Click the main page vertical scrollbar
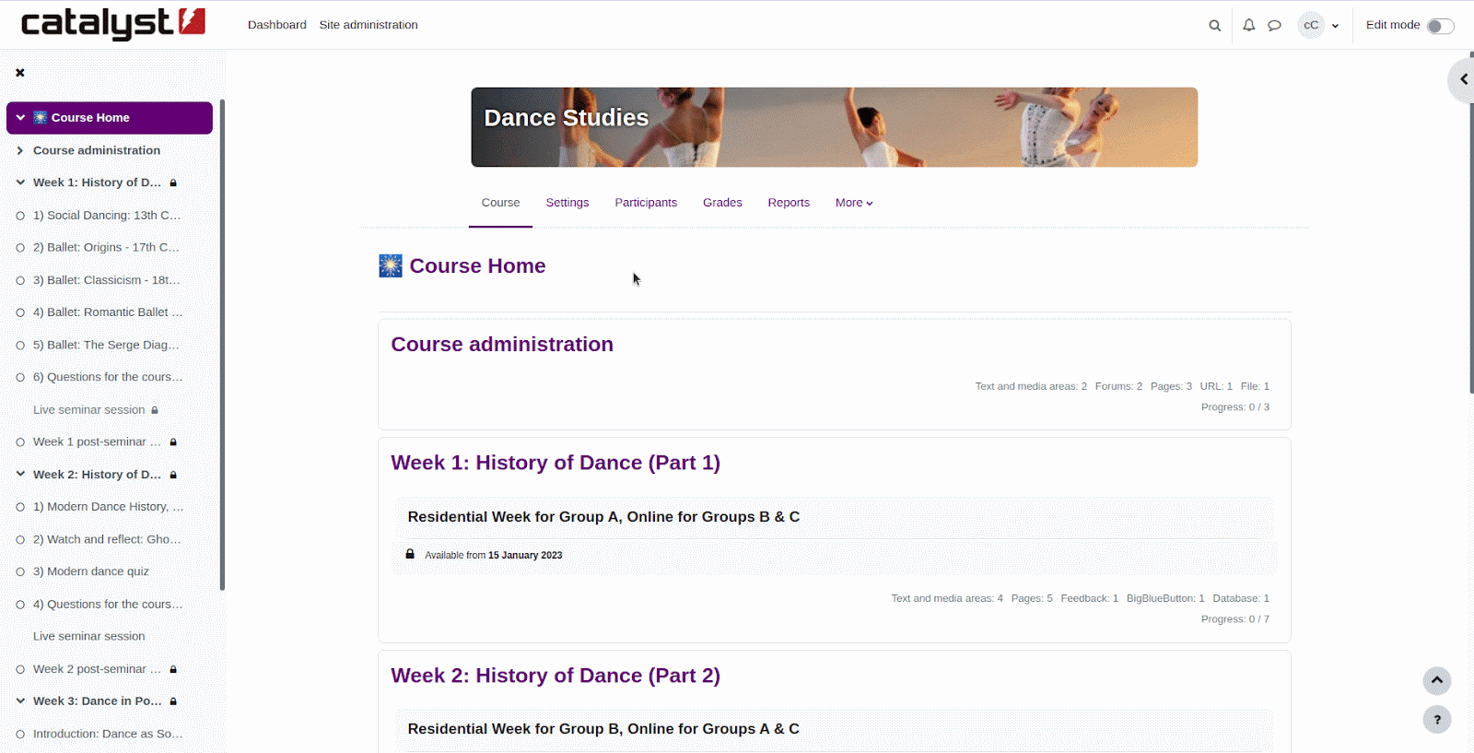Viewport: 1474px width, 753px height. pyautogui.click(x=1471, y=221)
